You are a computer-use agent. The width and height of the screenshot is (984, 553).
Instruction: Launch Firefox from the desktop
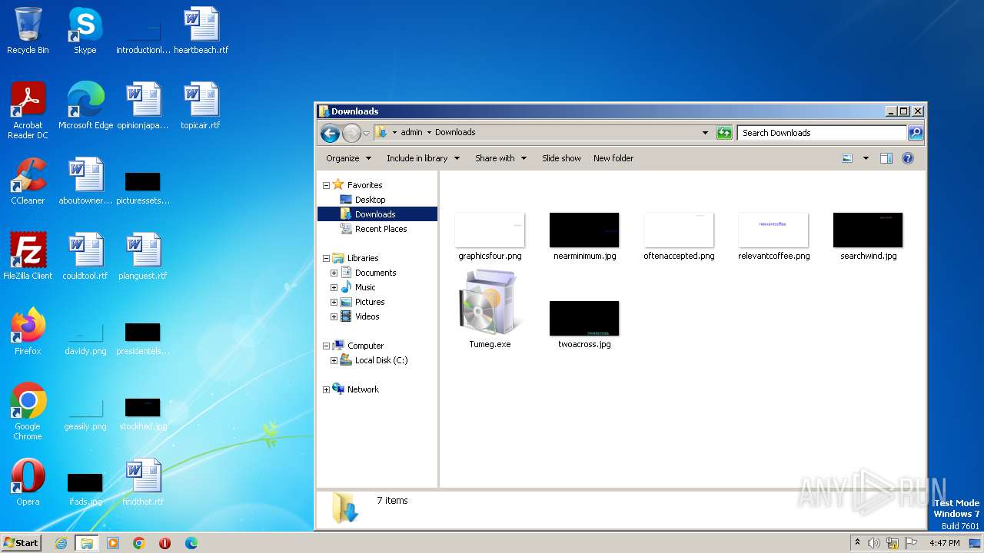(28, 332)
